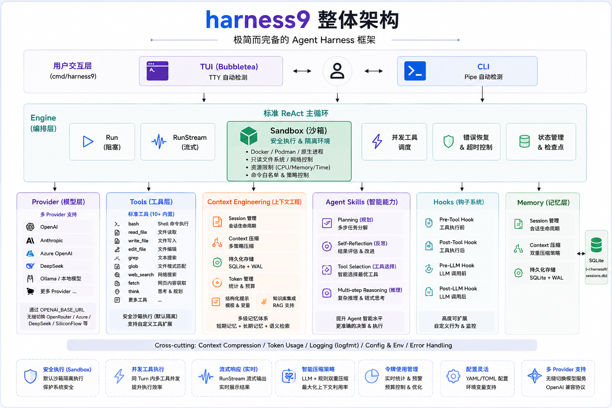Click the user avatar icon
Viewport: 612px width, 408px height.
click(x=337, y=71)
